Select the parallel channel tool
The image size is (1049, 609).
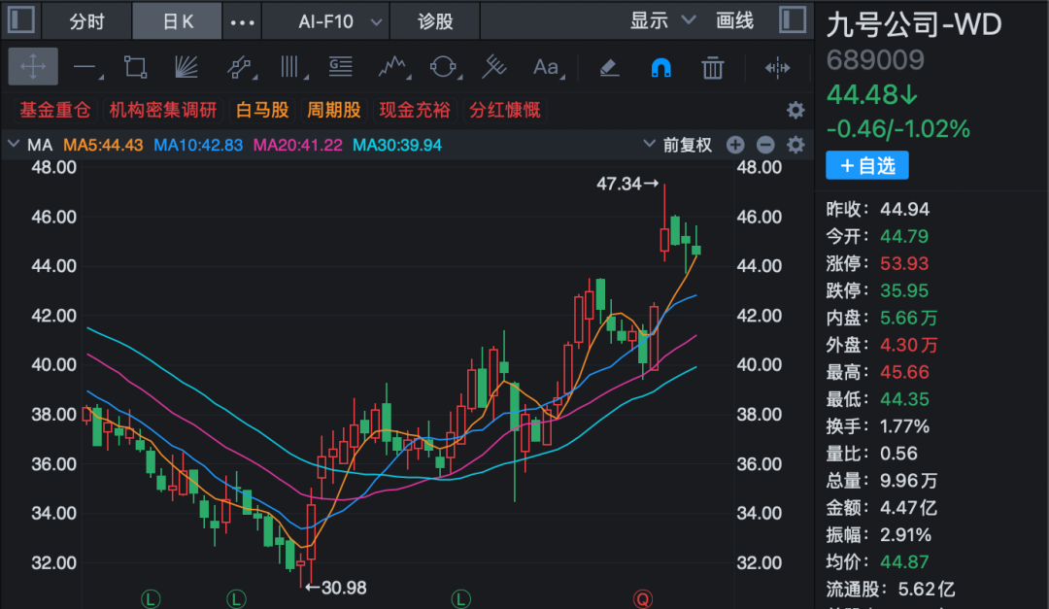coord(240,67)
